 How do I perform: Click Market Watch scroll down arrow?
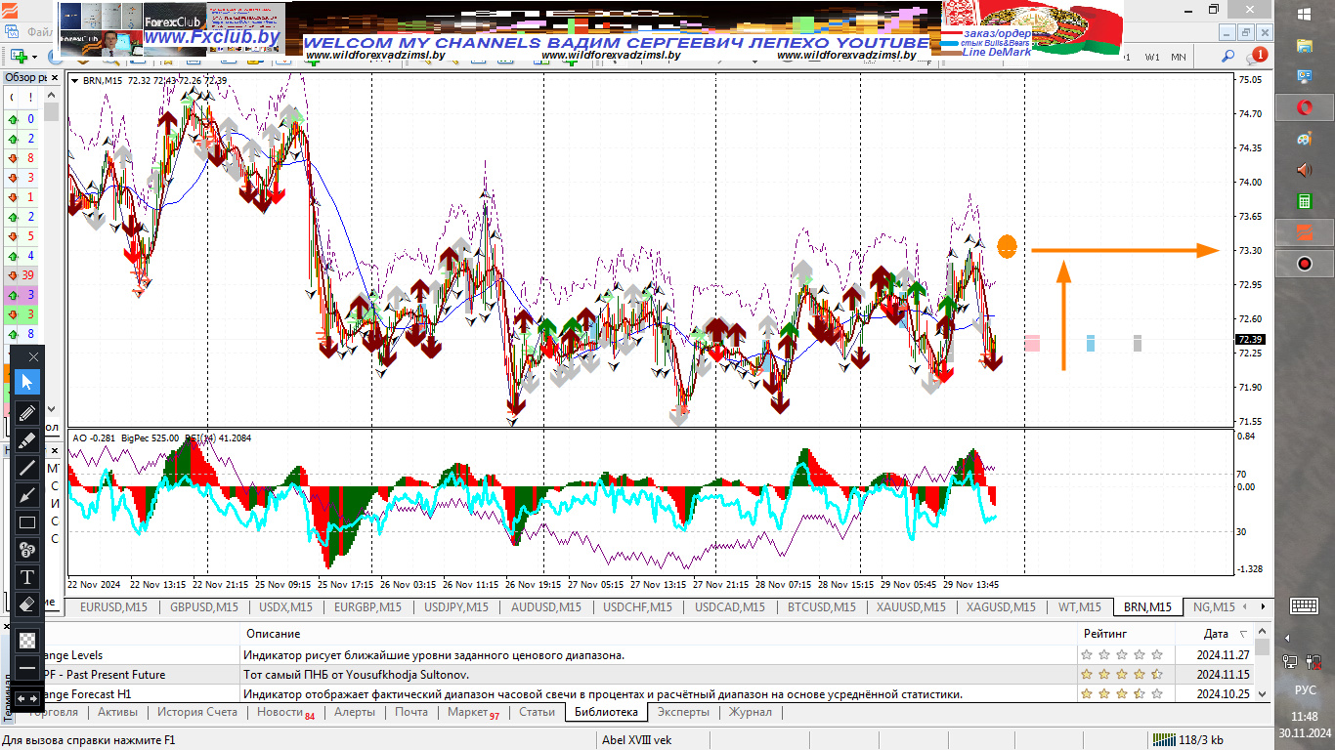pyautogui.click(x=51, y=411)
